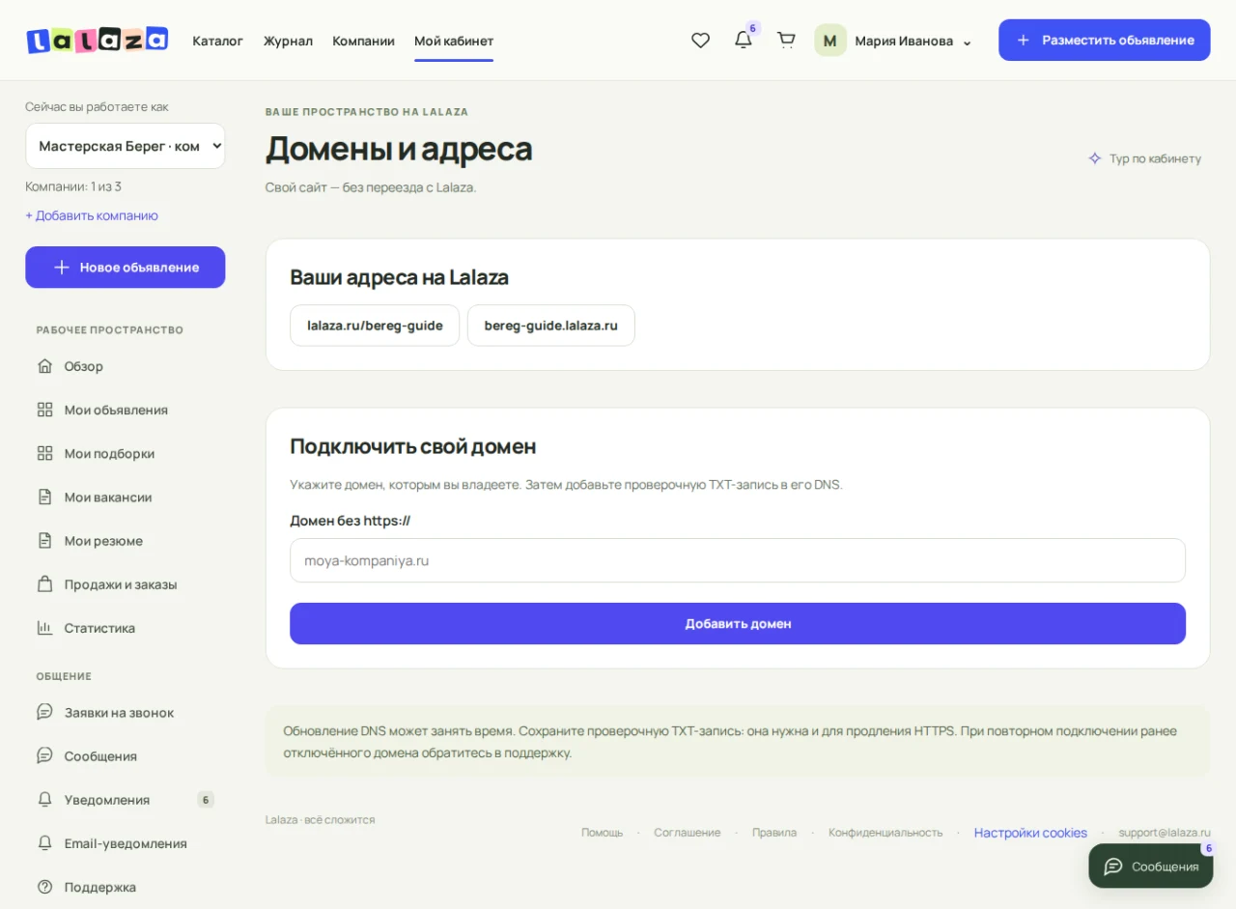Click bell icon next to Email-уведомления
This screenshot has width=1236, height=909.
tap(44, 843)
